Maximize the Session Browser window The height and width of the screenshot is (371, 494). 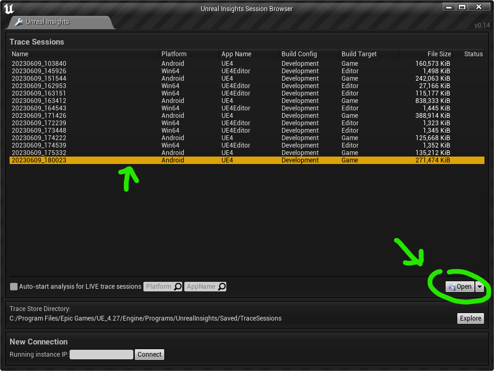tap(462, 6)
